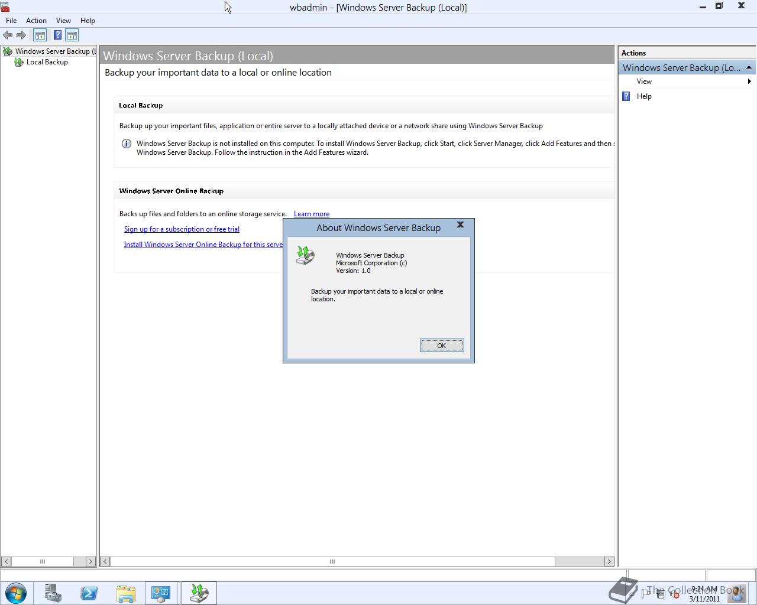The height and width of the screenshot is (605, 757).
Task: Open the Learn more link
Action: (312, 214)
